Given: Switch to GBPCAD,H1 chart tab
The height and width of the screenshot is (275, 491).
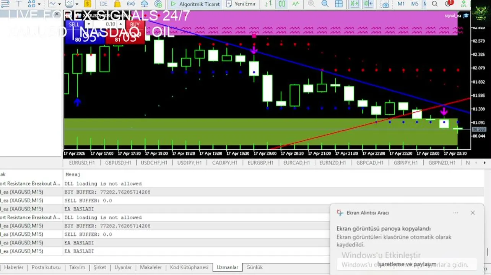Looking at the screenshot, I should [370, 163].
